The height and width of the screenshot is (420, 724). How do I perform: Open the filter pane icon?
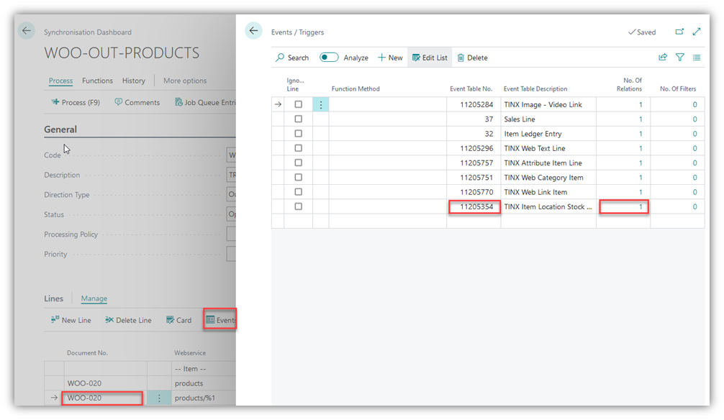click(679, 58)
